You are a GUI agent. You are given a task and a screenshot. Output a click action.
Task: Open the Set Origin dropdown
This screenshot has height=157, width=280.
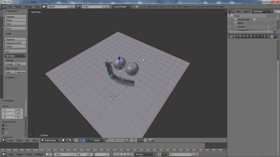(16, 56)
